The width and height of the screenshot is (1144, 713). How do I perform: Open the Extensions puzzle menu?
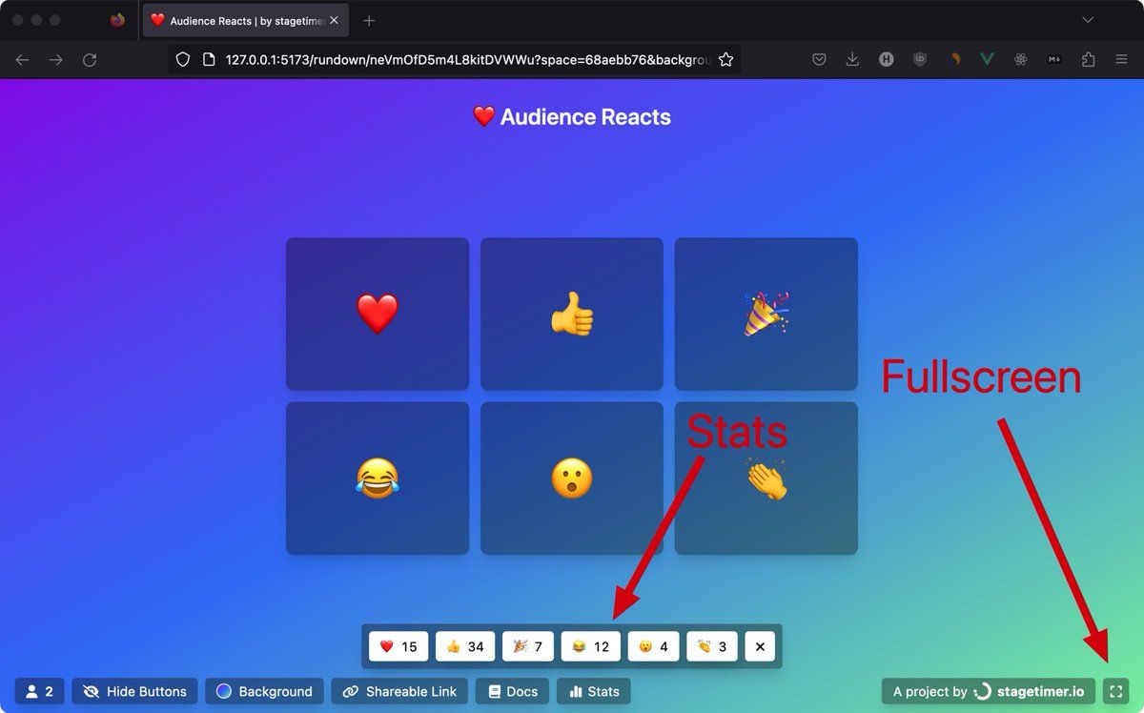1089,59
